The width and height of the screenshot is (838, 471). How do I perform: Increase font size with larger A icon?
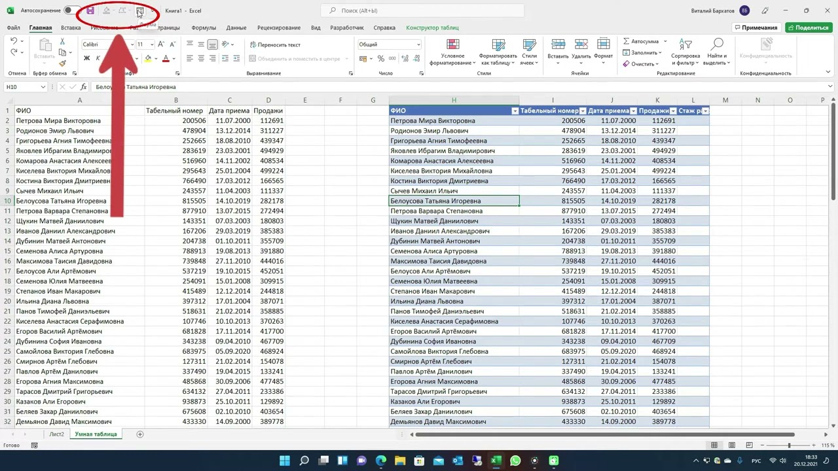[162, 44]
